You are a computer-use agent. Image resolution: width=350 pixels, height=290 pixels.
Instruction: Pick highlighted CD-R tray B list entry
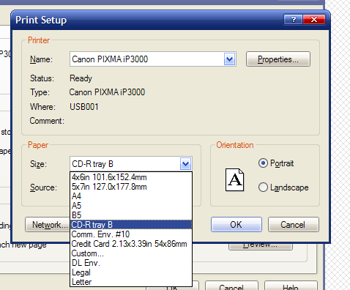point(131,225)
